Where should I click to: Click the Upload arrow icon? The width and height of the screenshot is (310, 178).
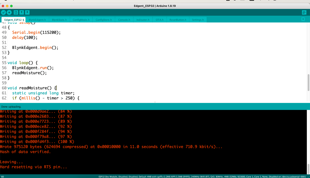click(9, 12)
